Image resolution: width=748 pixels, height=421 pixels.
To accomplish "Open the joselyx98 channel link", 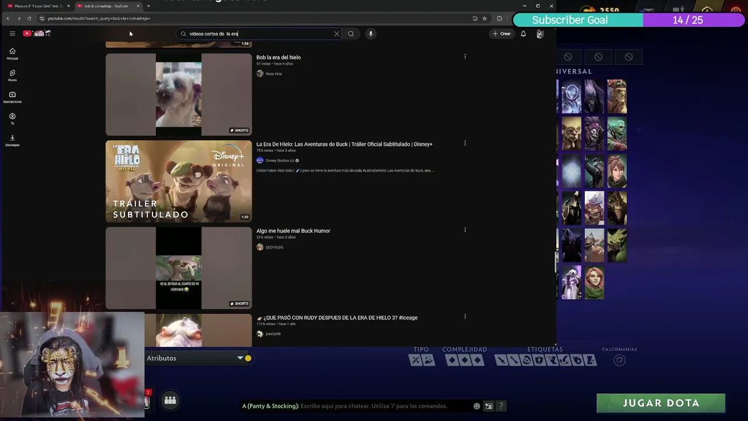I will (273, 334).
